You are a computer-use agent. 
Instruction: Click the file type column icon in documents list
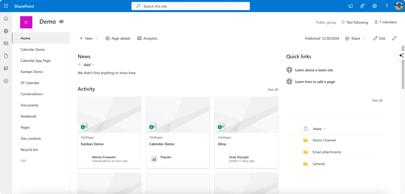point(305,129)
